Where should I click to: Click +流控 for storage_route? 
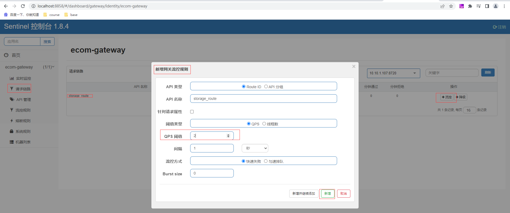coord(447,97)
